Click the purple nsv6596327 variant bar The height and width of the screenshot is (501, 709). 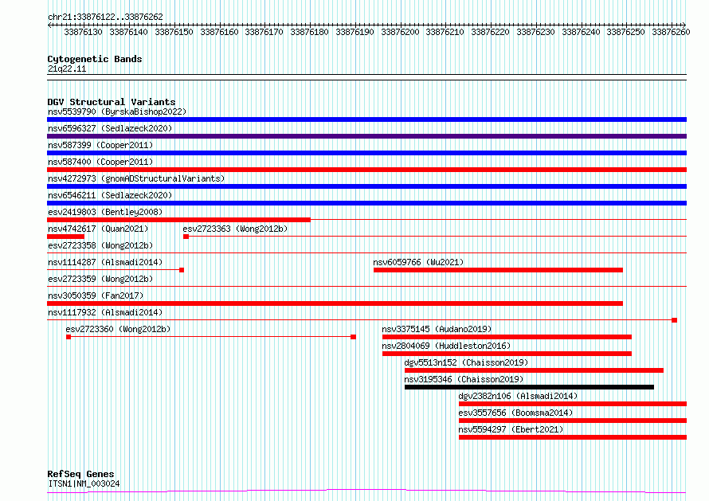click(366, 136)
